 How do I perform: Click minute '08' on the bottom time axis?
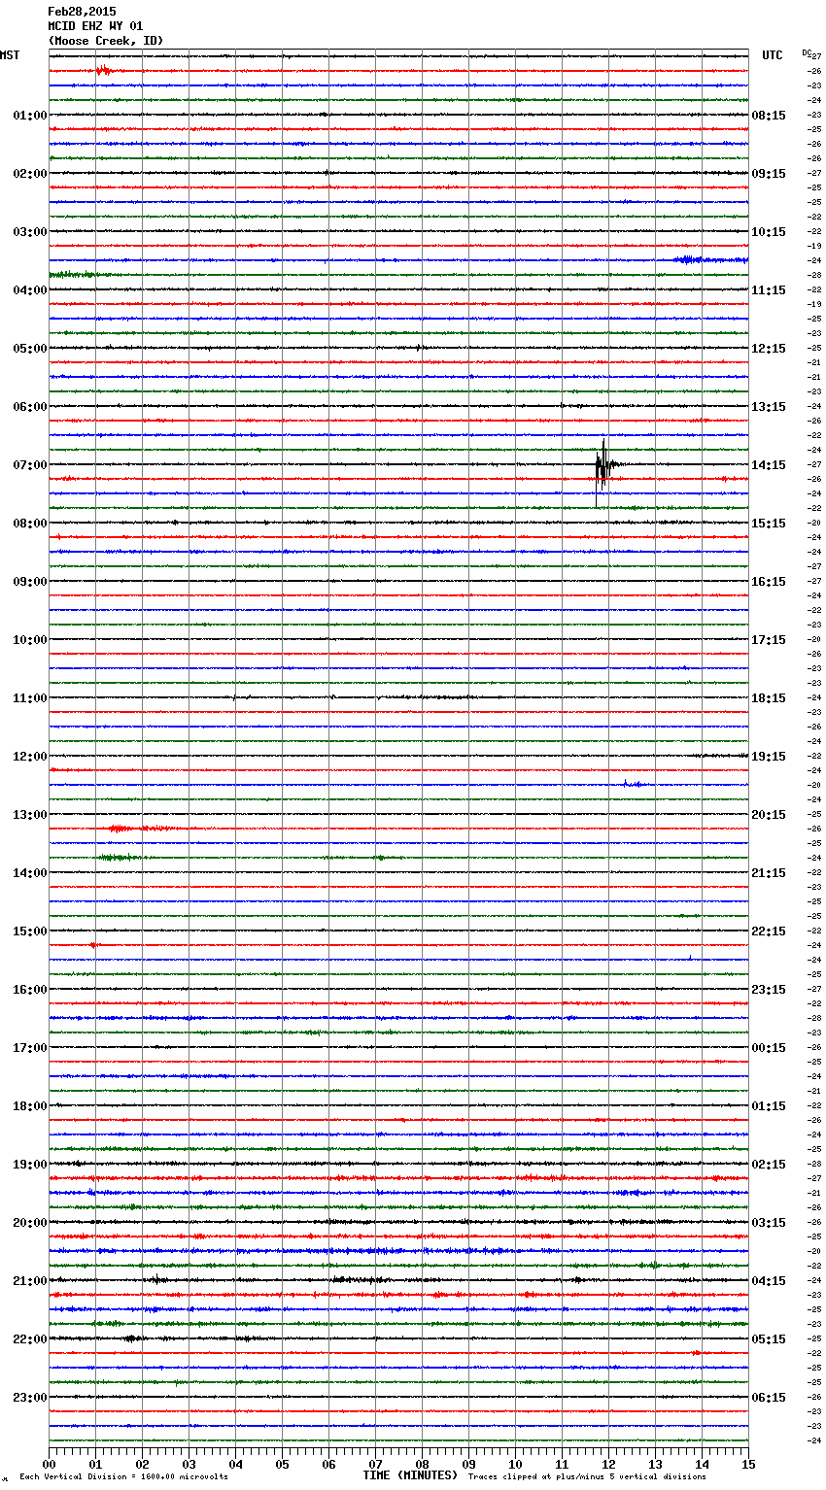coord(422,1464)
